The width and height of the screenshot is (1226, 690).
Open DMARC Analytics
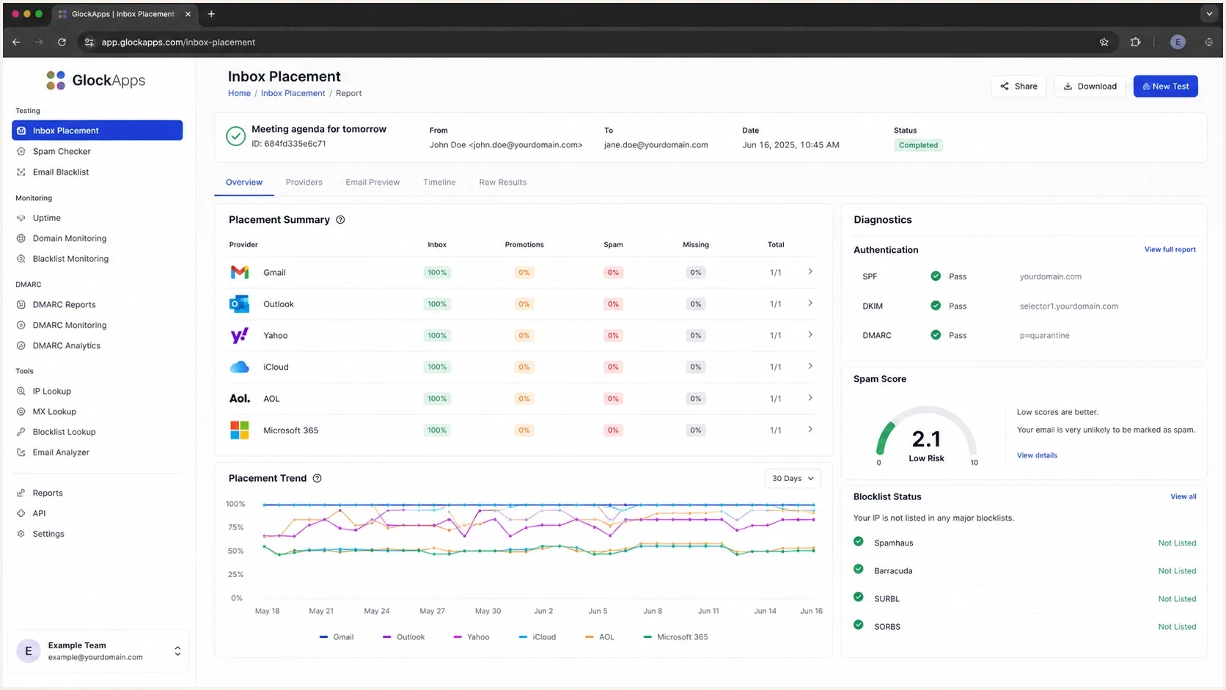point(66,345)
